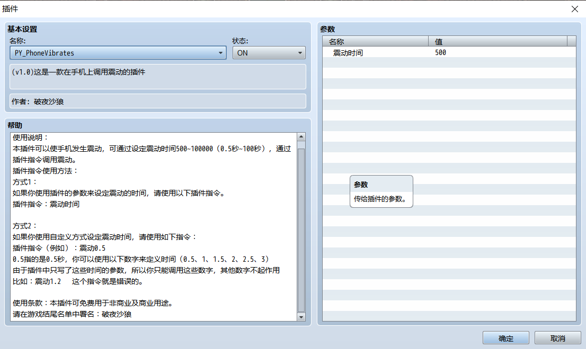Click the help scrollbar down arrow
This screenshot has width=586, height=349.
tap(301, 317)
